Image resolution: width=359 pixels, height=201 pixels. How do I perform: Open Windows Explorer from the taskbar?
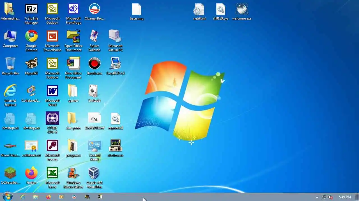pyautogui.click(x=36, y=197)
